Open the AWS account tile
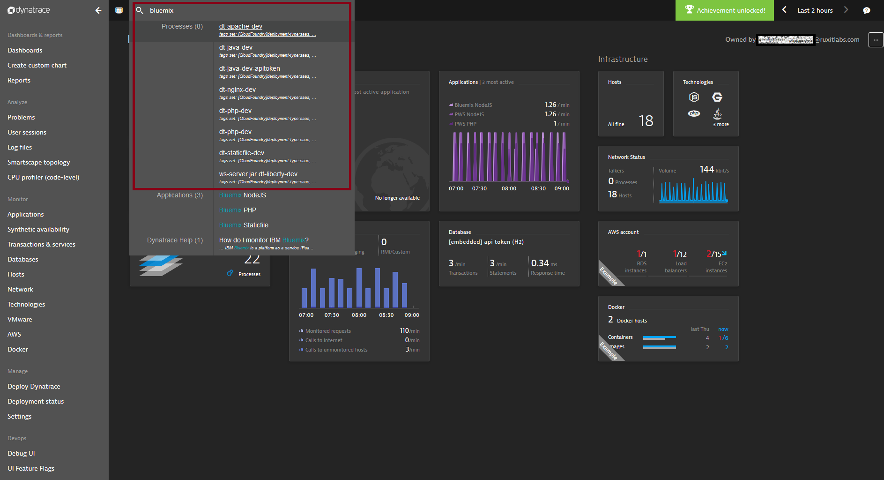This screenshot has width=884, height=480. coord(668,254)
